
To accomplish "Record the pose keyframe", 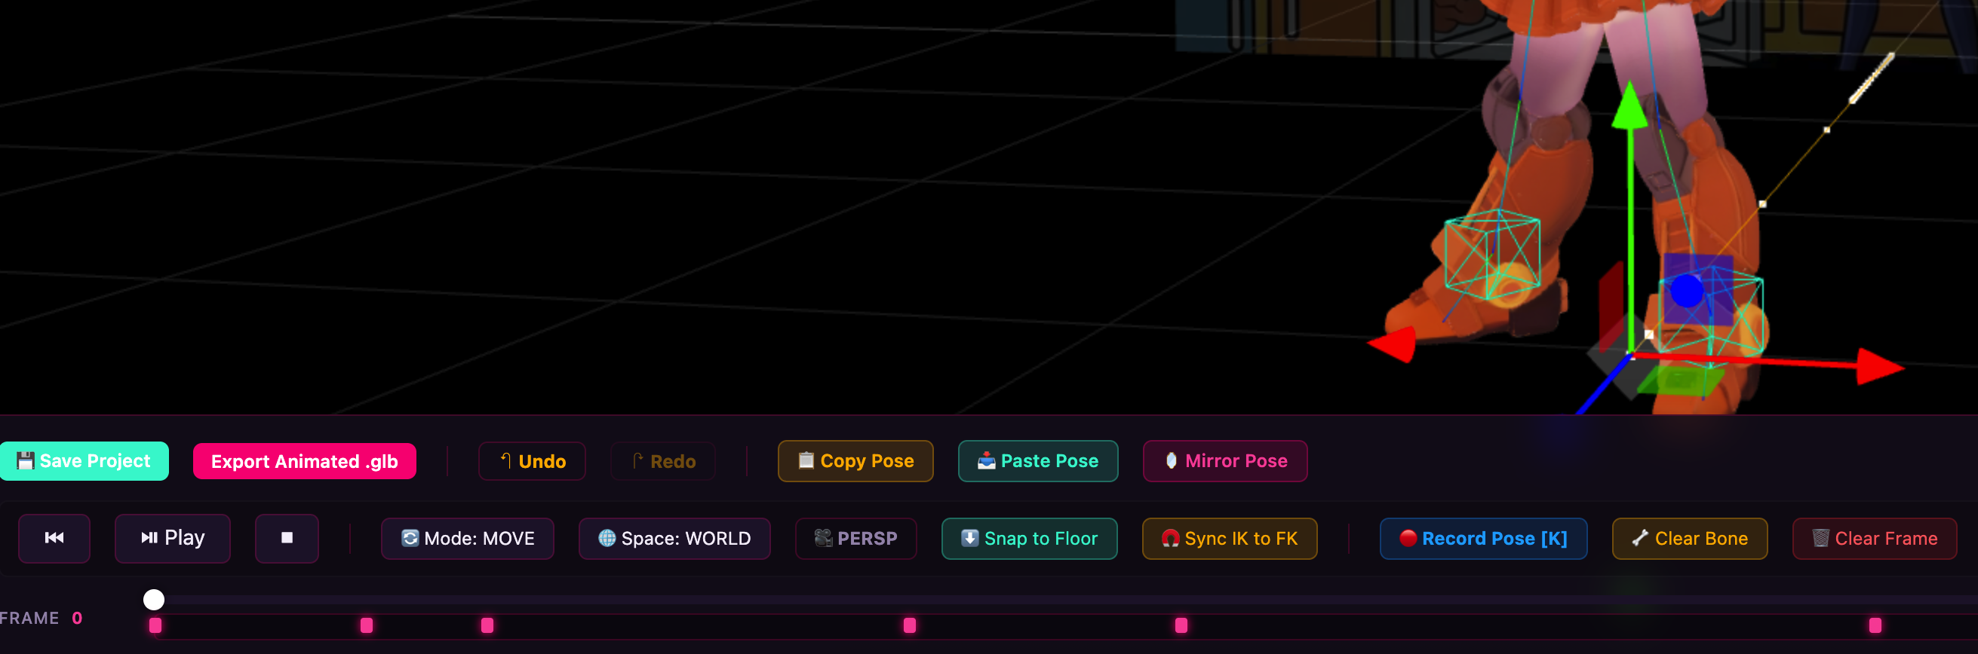I will tap(1483, 538).
